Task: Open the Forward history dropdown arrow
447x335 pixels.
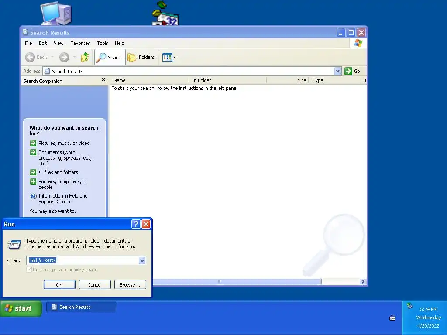Action: pyautogui.click(x=74, y=57)
